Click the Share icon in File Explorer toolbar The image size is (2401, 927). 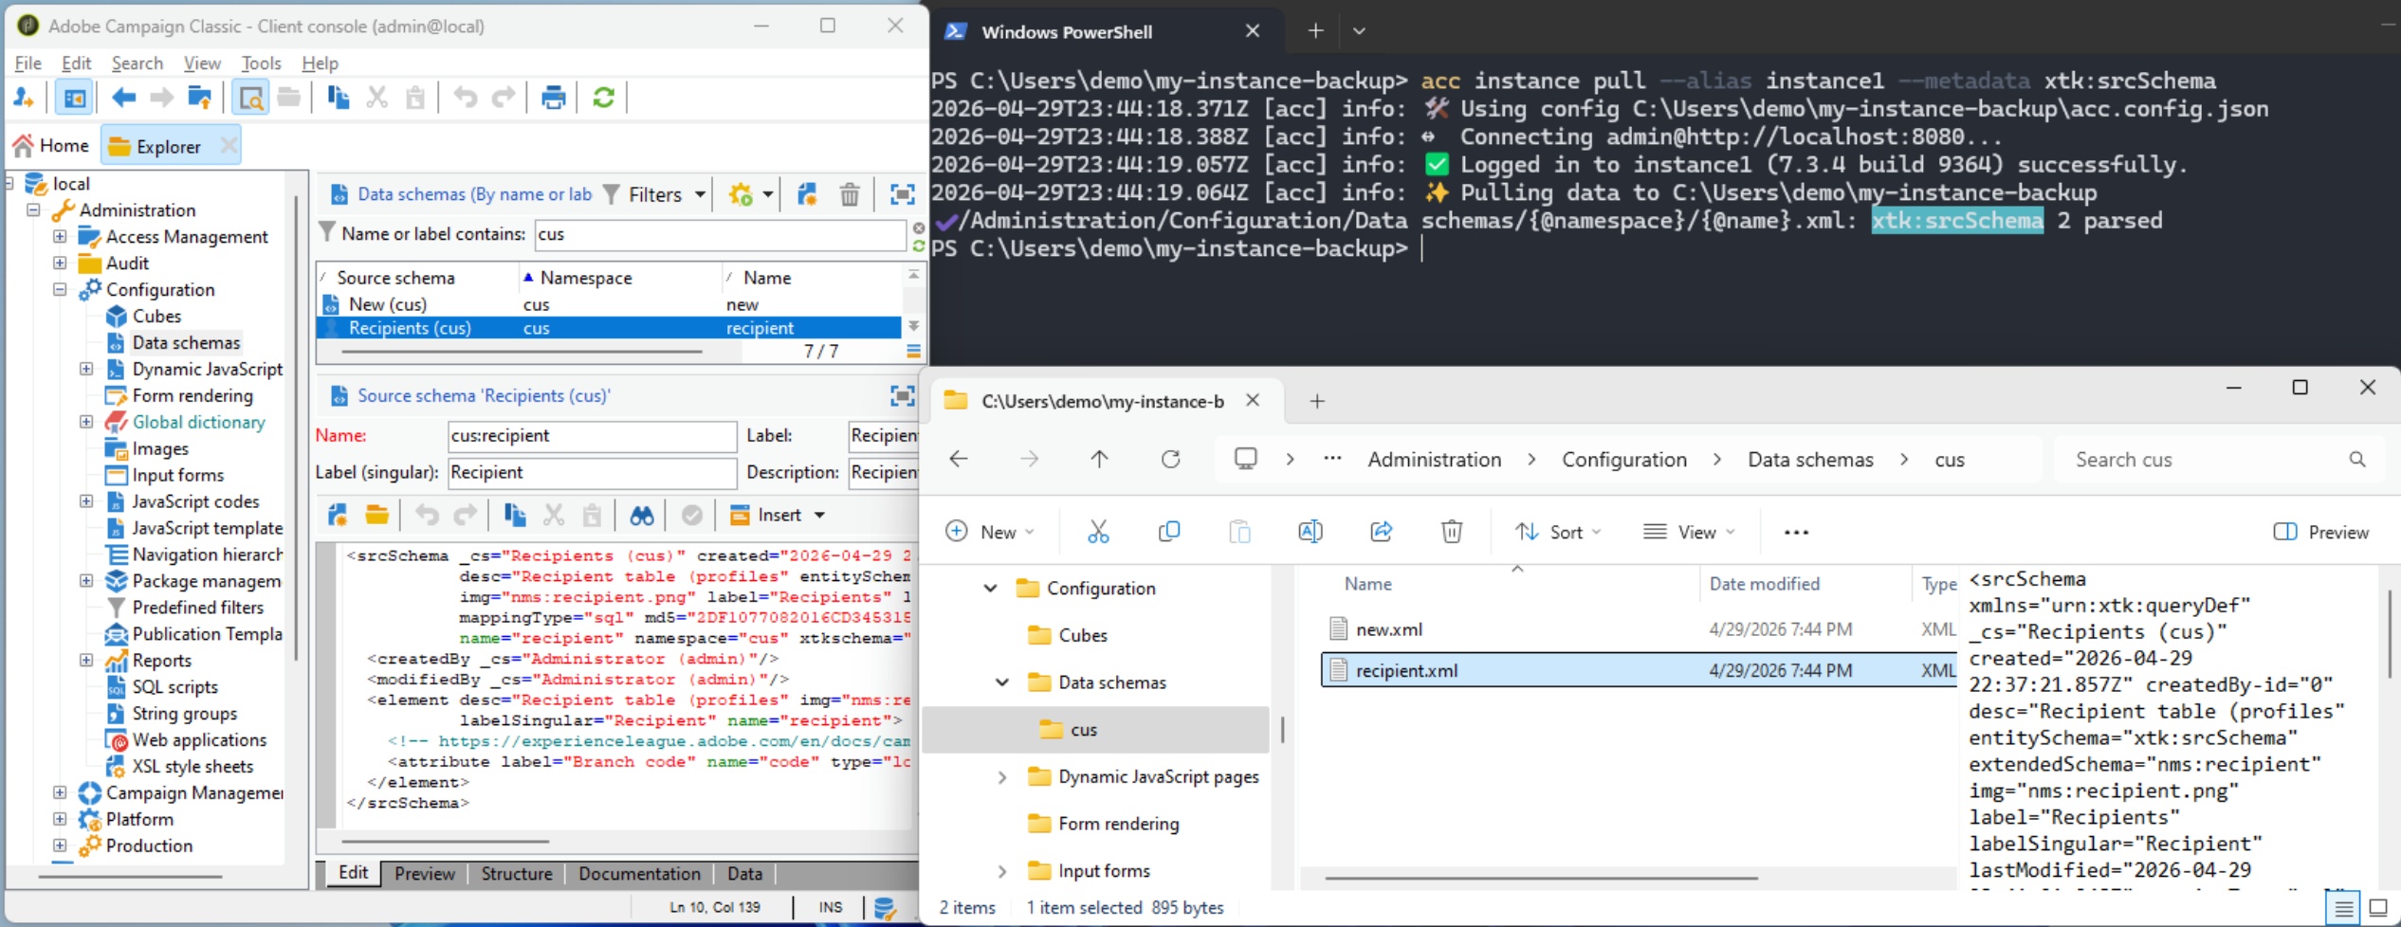[x=1382, y=532]
